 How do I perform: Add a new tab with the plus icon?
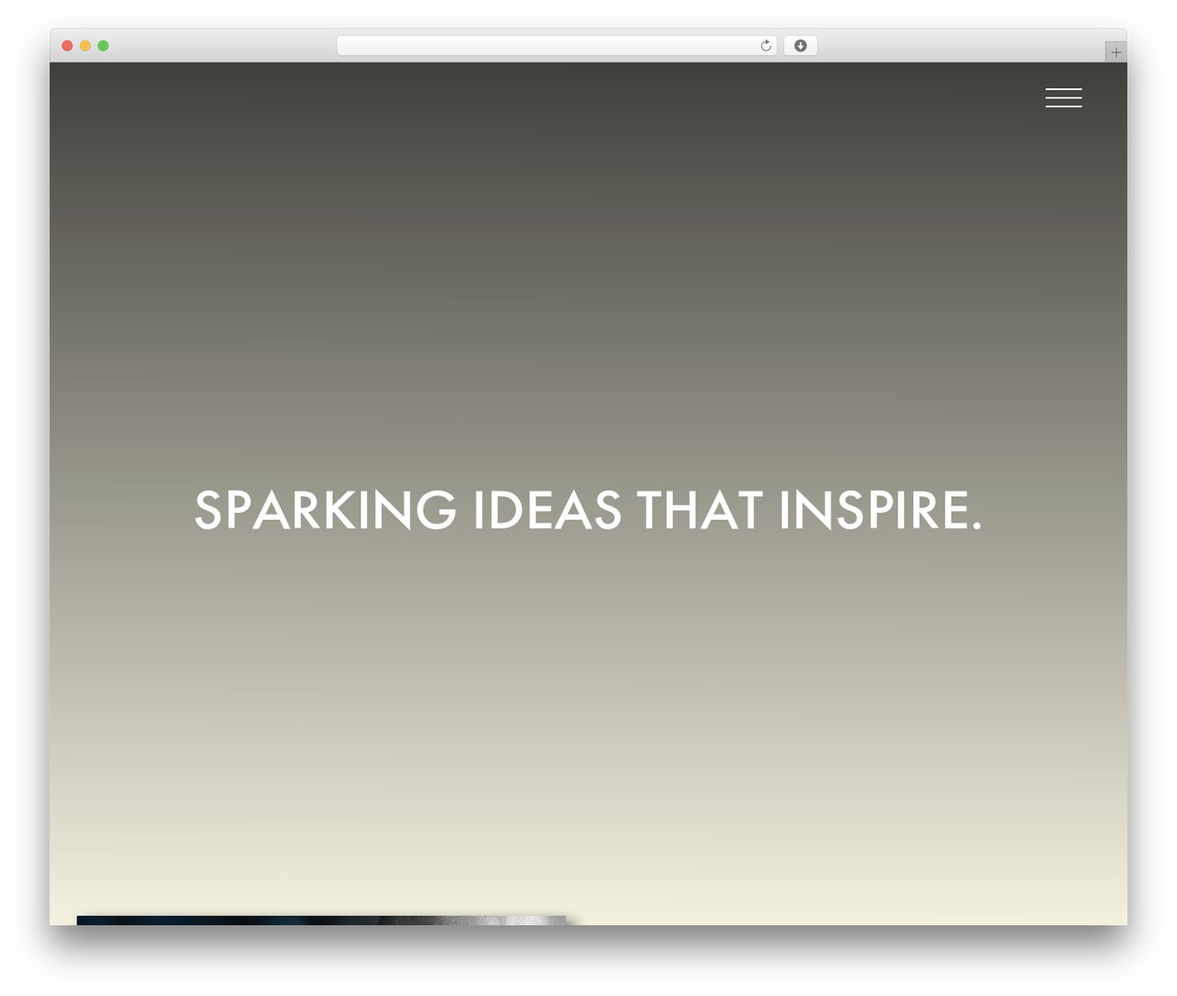point(1115,52)
